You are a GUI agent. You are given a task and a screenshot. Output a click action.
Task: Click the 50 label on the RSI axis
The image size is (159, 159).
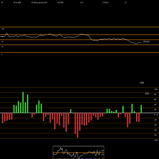[x=2, y=42]
